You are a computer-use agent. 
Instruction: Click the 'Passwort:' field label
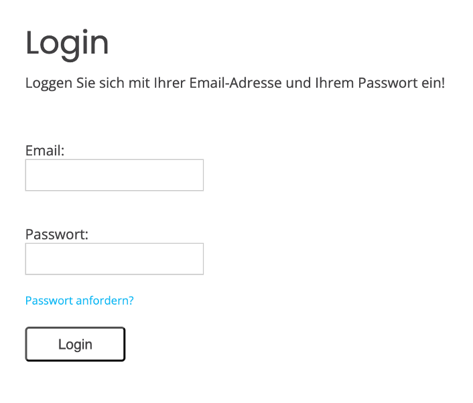pyautogui.click(x=57, y=234)
